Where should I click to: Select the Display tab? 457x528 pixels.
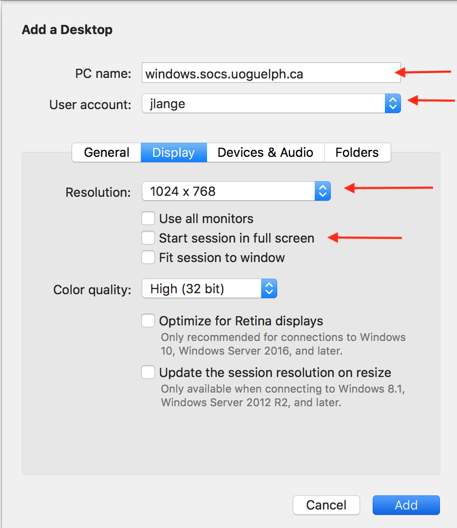click(173, 152)
